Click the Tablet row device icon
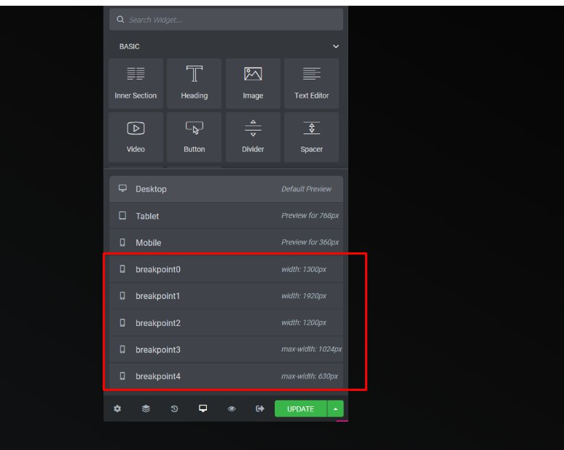 (122, 215)
